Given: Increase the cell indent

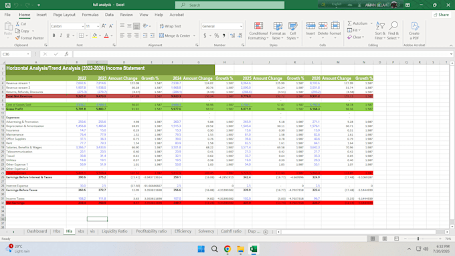Looking at the screenshot, I should pos(153,35).
